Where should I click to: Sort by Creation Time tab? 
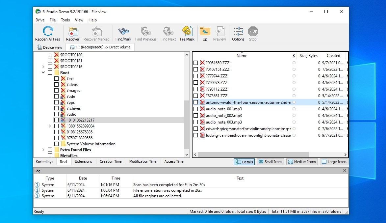coord(111,161)
